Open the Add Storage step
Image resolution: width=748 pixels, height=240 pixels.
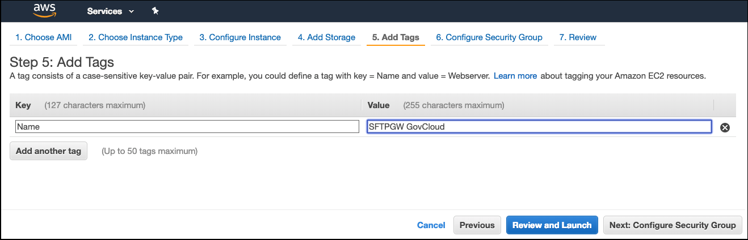tap(326, 37)
